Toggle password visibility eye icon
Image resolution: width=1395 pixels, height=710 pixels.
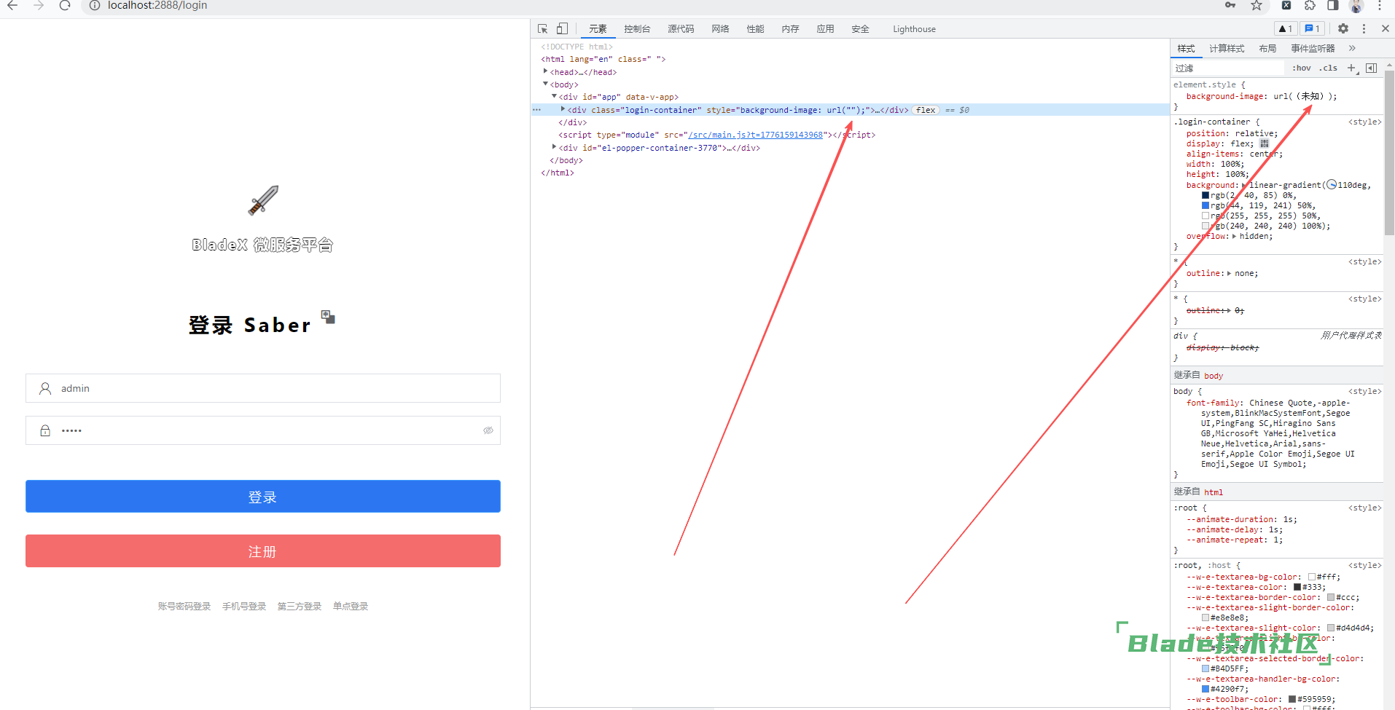tap(488, 430)
